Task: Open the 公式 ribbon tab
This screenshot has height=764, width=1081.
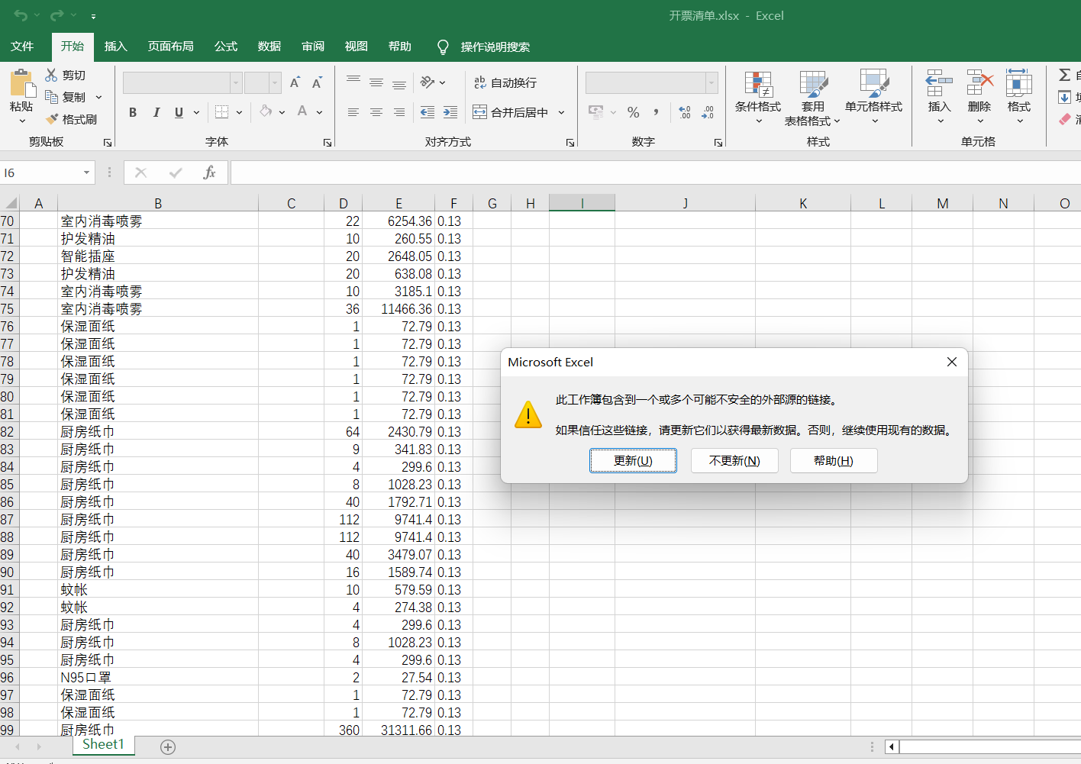Action: 225,47
